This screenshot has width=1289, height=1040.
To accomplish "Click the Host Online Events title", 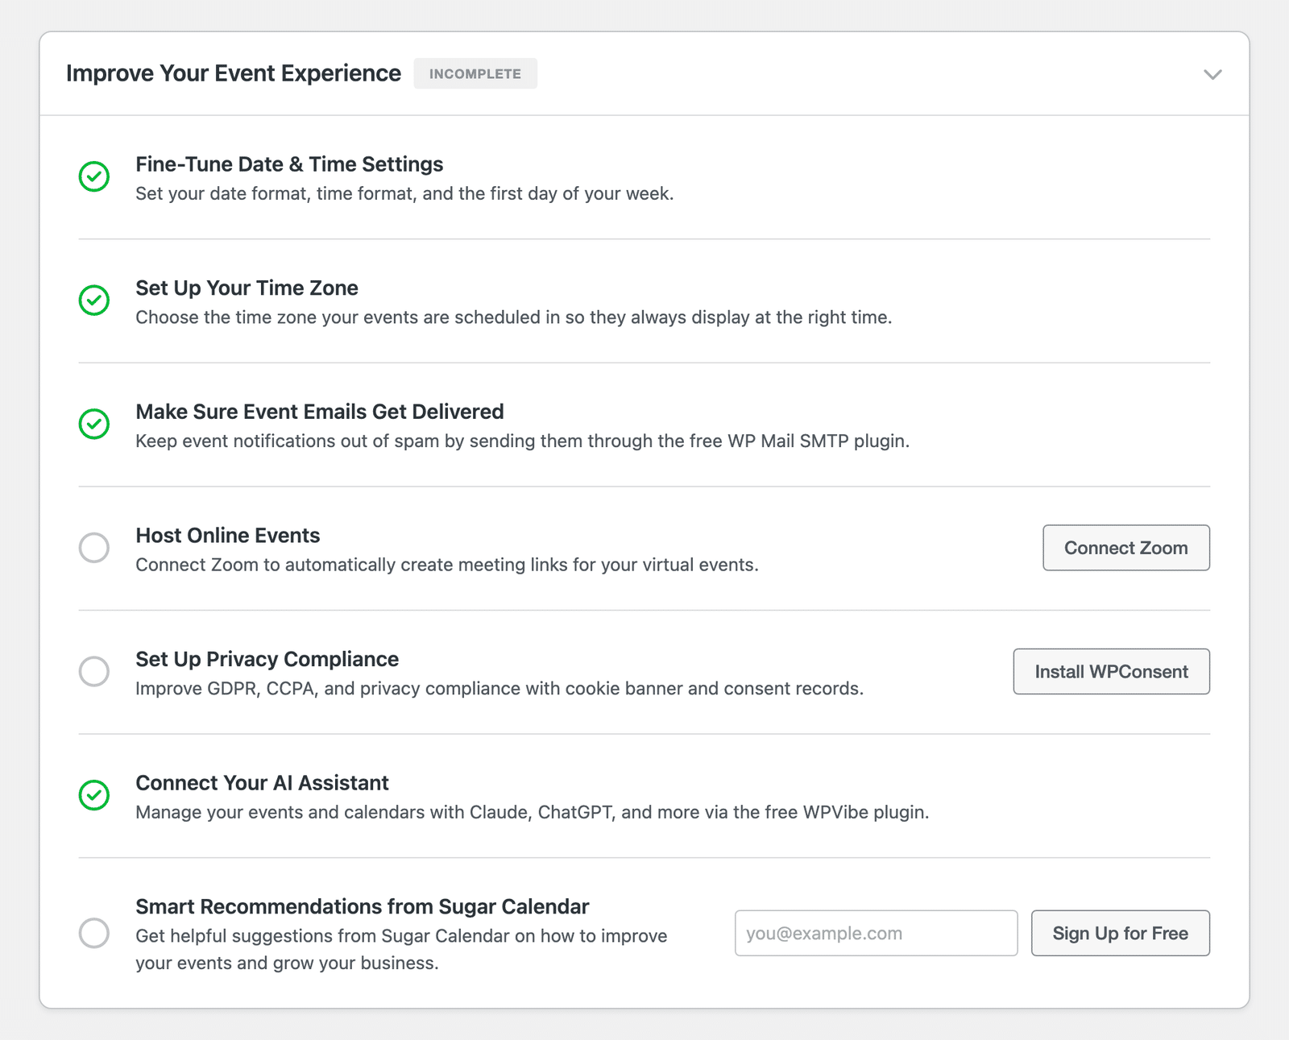I will click(228, 536).
